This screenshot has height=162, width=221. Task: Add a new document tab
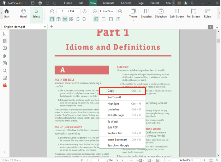click(51, 27)
